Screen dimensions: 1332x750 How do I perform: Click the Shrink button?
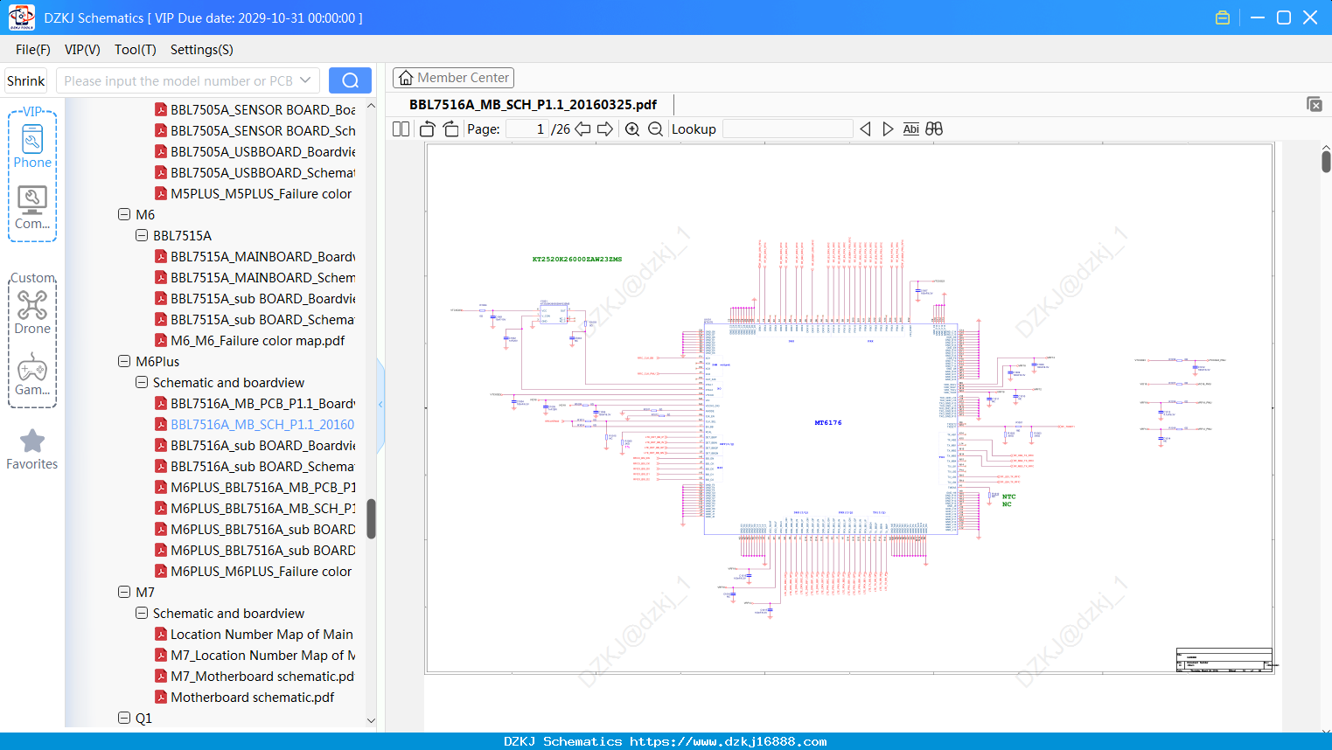26,80
